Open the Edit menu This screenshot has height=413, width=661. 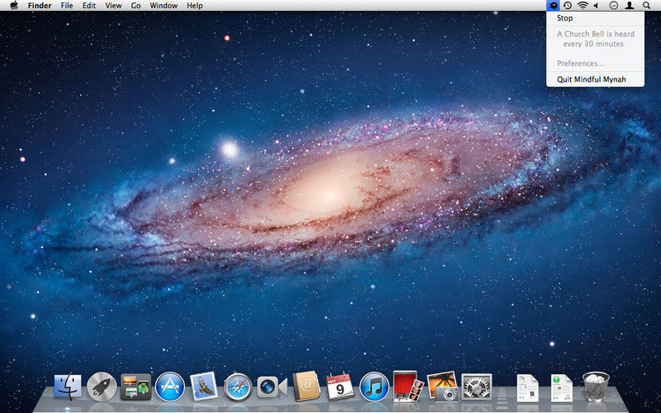point(89,6)
